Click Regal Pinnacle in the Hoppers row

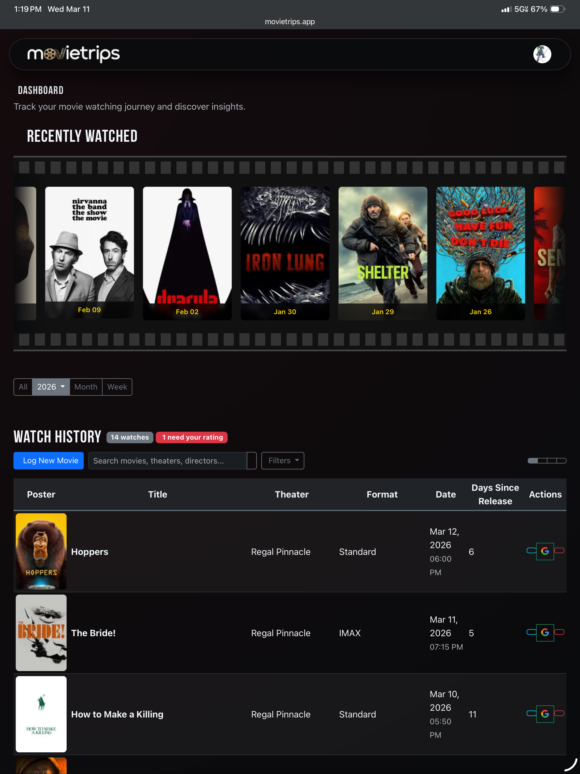(281, 552)
